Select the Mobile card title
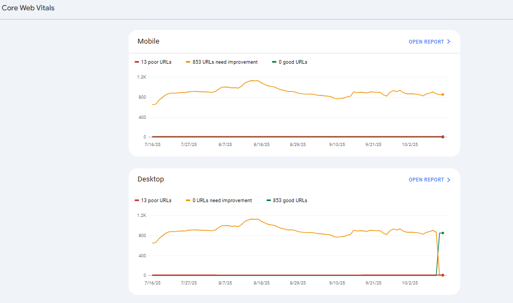The width and height of the screenshot is (513, 303). click(148, 41)
